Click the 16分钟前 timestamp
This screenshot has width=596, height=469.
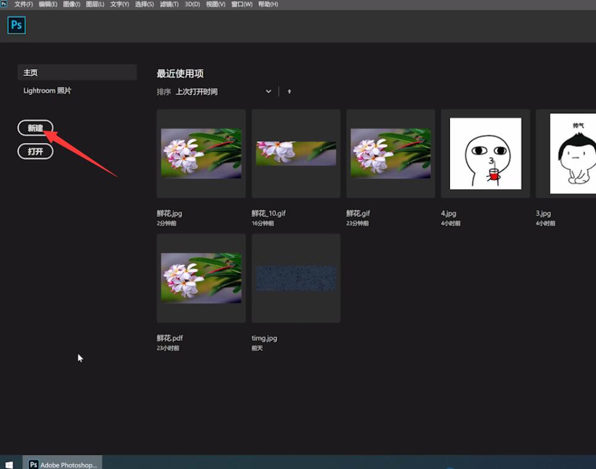pos(263,223)
